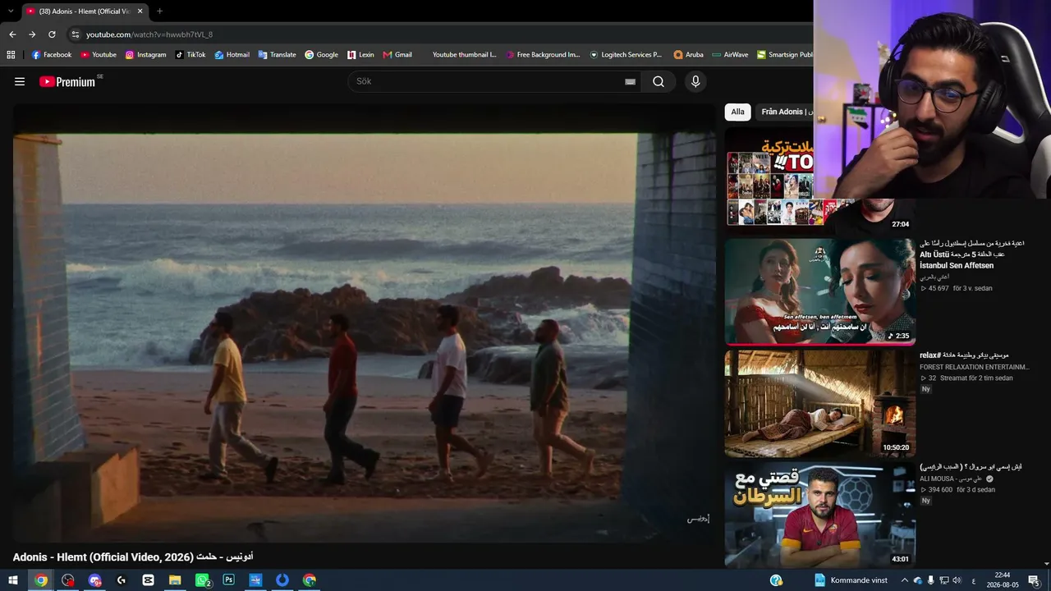Open the Chrome tab search dropdown
The image size is (1051, 591).
coord(10,11)
